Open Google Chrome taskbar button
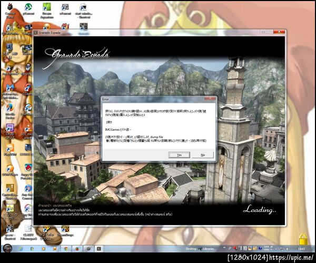Viewport: 316px width, 263px height. tap(66, 249)
